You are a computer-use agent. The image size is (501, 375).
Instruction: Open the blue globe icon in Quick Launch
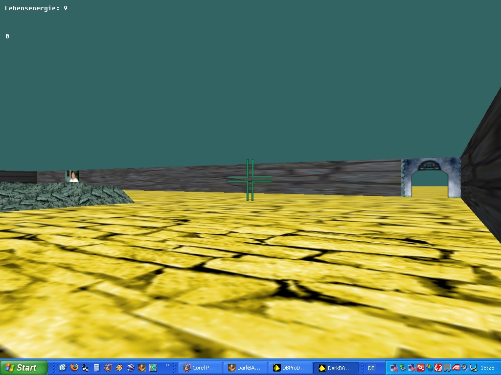point(131,368)
